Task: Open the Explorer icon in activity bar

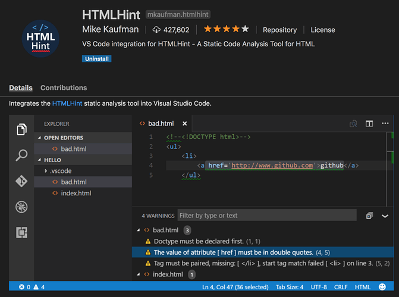Action: [21, 129]
